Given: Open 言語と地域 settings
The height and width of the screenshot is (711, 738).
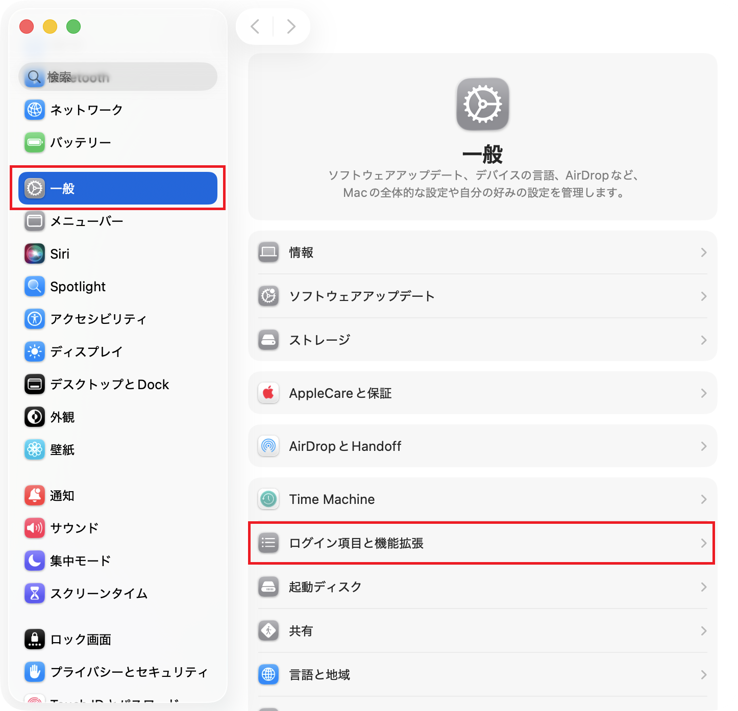Looking at the screenshot, I should click(482, 675).
